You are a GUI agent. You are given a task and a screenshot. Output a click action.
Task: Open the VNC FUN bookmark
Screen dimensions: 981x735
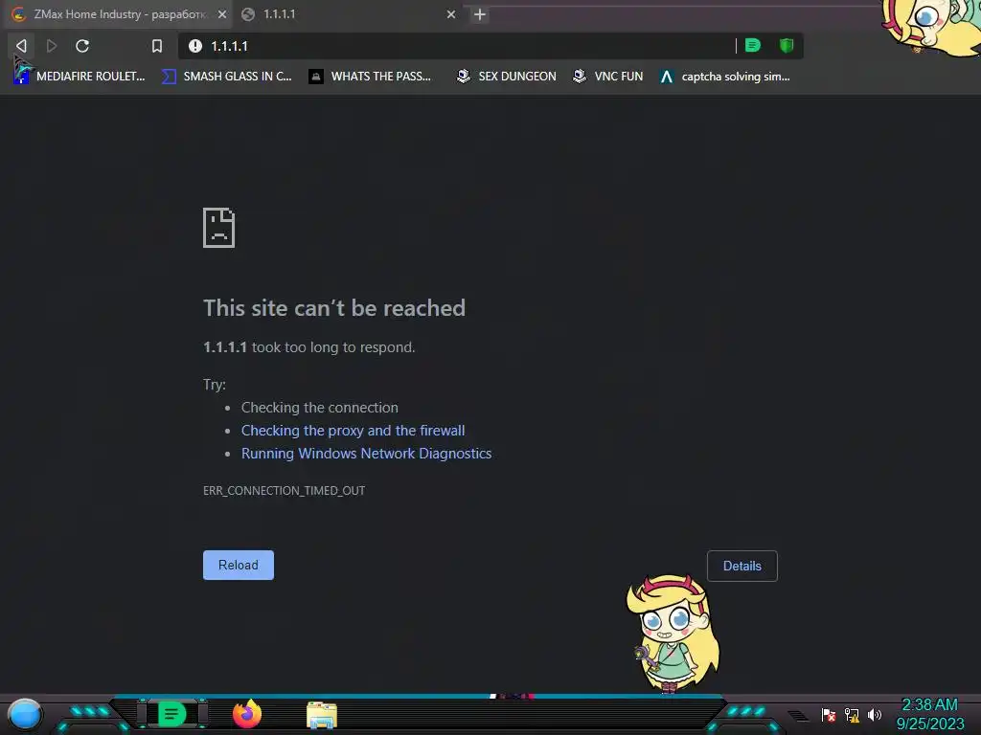coord(607,77)
